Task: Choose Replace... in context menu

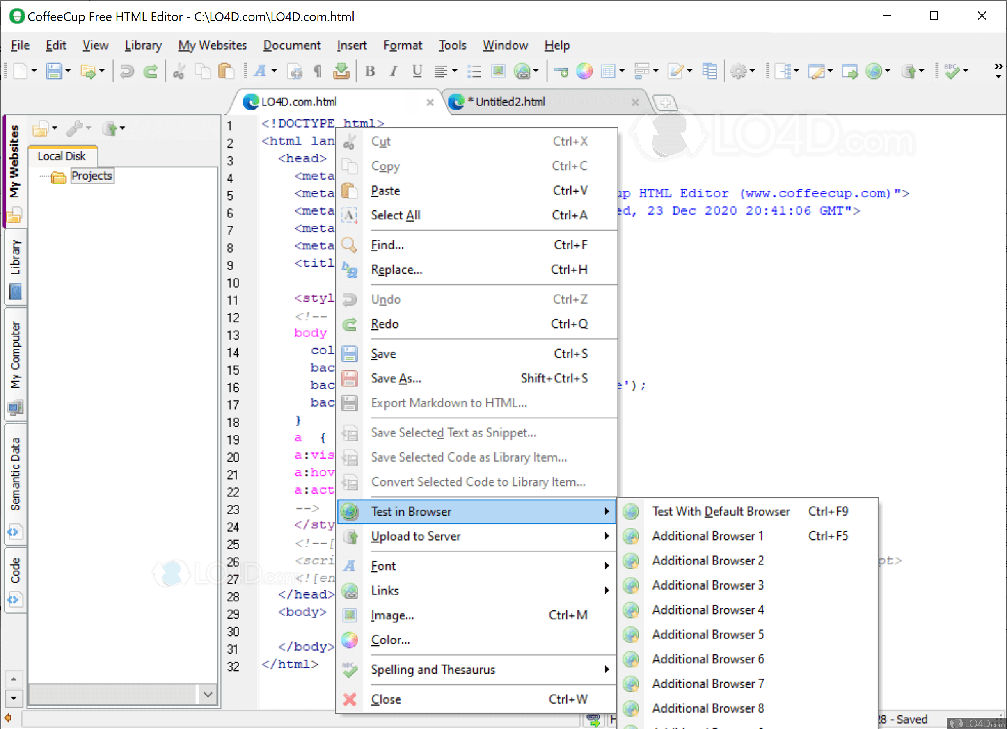Action: point(477,270)
